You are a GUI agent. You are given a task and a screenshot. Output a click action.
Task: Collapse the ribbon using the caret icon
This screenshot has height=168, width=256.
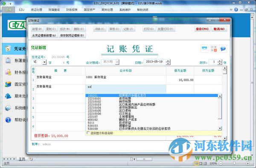pos(231,10)
